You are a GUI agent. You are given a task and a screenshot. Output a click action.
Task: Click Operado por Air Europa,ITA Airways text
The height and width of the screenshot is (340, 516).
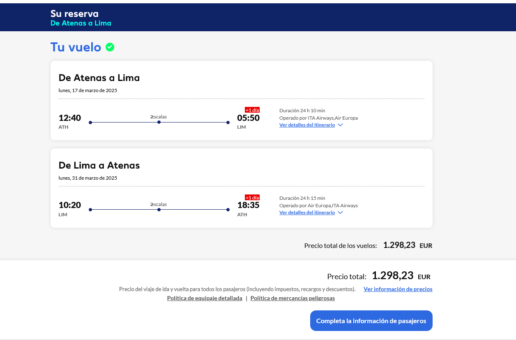(x=318, y=205)
